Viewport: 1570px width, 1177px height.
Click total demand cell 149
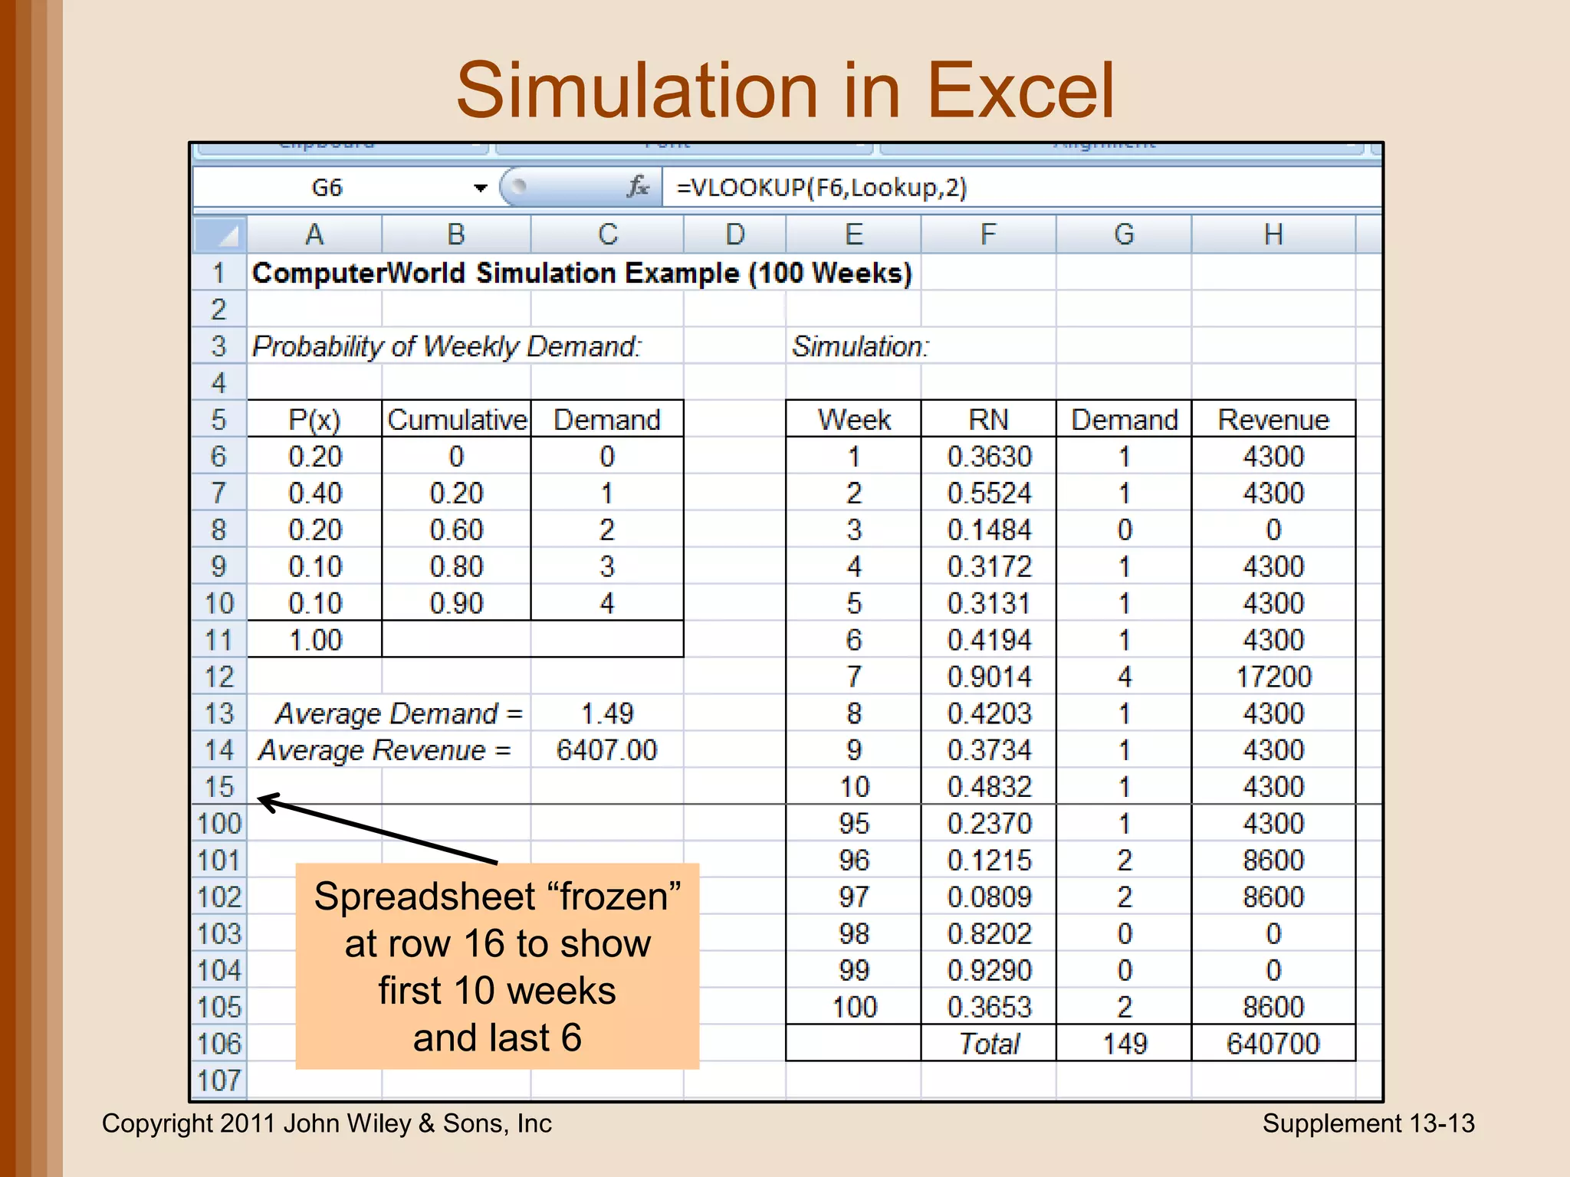[1124, 1044]
